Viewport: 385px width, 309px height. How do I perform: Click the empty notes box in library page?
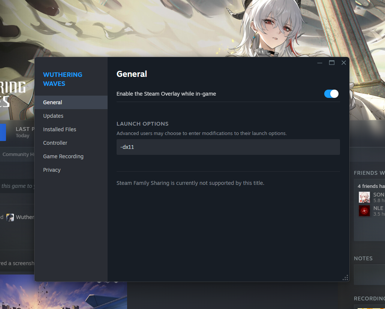(x=369, y=274)
